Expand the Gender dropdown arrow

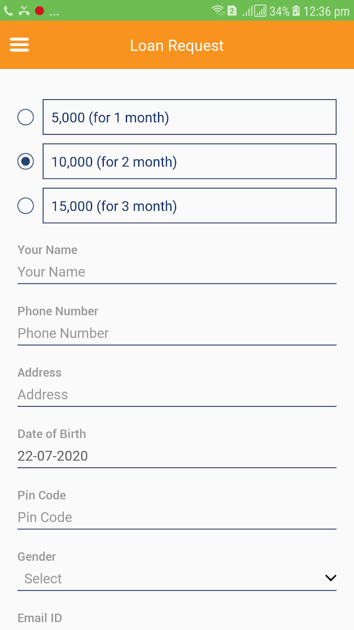point(331,578)
